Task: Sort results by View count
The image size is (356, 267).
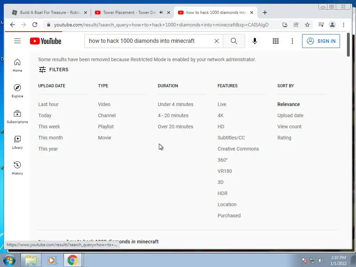Action: (289, 127)
